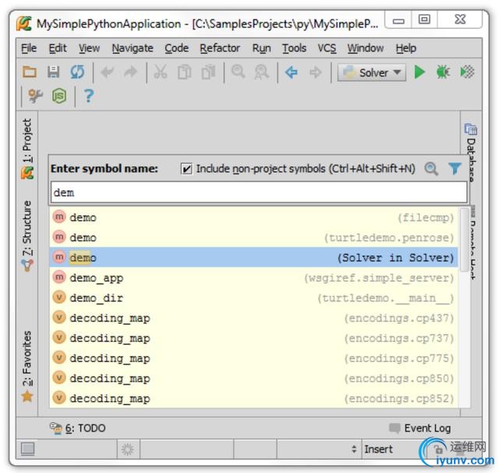Viewport: 499px width, 473px height.
Task: Open the 1: Project side tab
Action: [27, 148]
